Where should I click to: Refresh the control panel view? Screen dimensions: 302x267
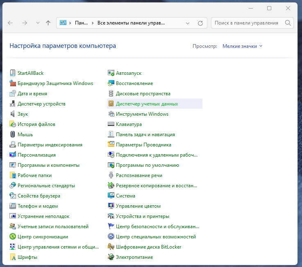[x=200, y=23]
